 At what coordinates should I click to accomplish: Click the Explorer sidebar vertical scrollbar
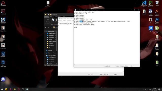[x=56, y=41]
